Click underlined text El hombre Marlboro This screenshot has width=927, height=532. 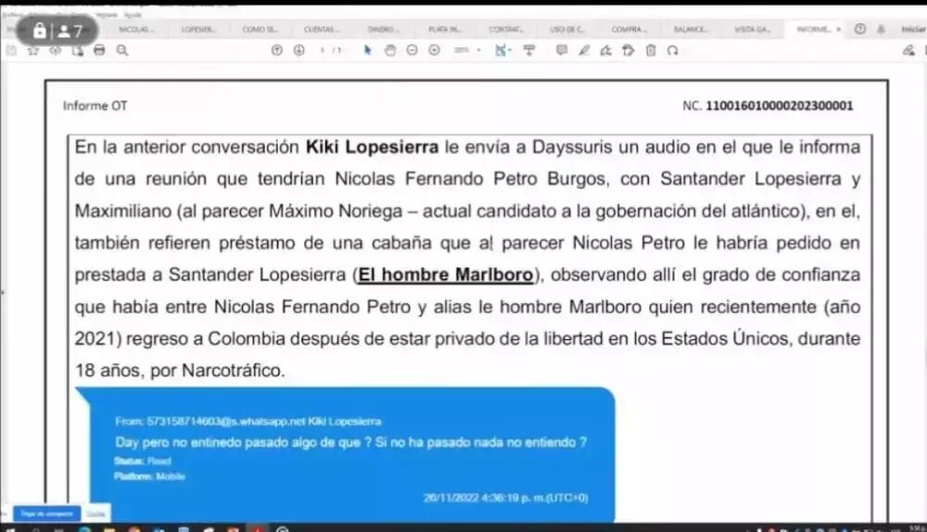pos(446,275)
